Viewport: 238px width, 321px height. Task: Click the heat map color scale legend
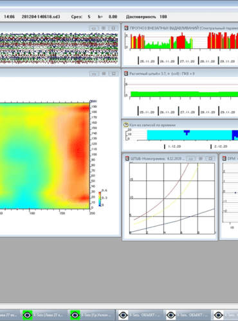coord(103,198)
